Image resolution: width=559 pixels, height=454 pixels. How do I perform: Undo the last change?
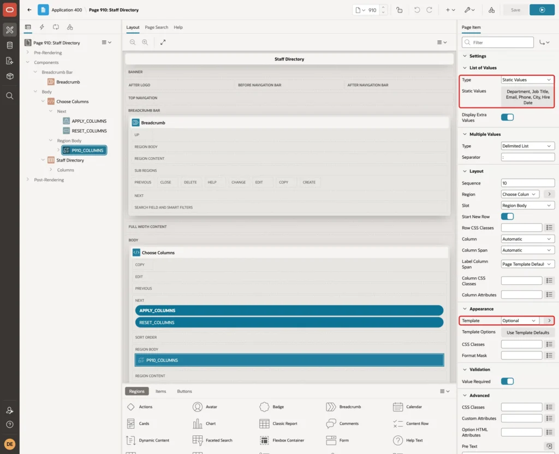[x=417, y=10]
